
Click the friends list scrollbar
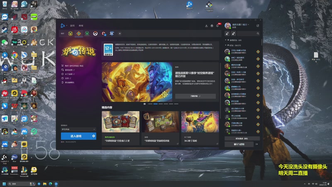pyautogui.click(x=262, y=42)
